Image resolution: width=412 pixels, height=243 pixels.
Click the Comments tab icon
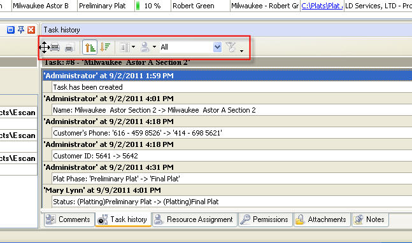pos(50,219)
